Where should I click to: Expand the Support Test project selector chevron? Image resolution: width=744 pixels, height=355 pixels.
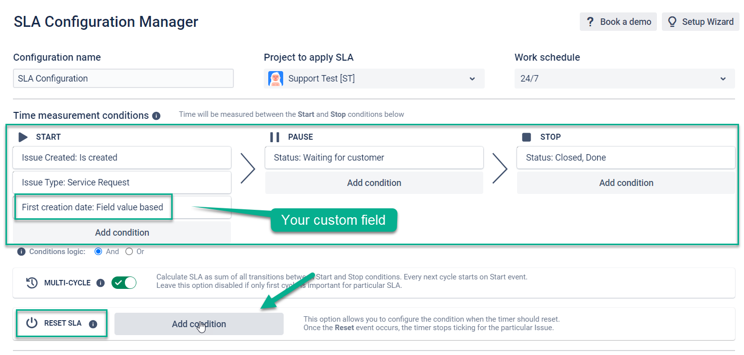(x=472, y=79)
